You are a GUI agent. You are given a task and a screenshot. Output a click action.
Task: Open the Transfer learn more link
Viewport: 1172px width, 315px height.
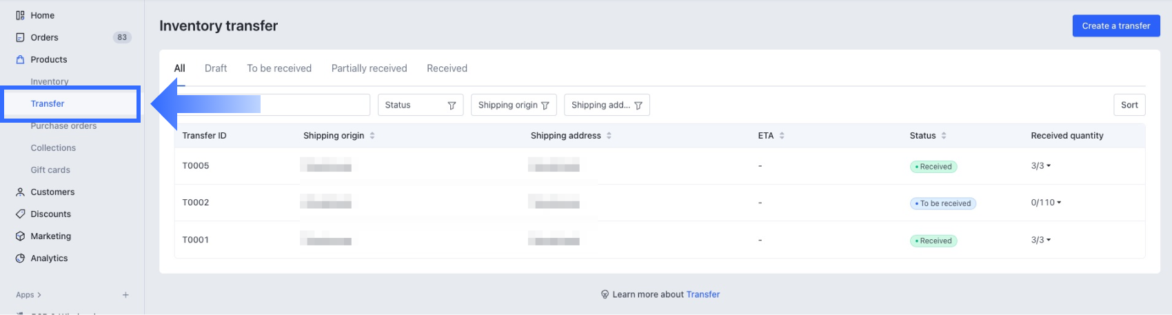(703, 294)
